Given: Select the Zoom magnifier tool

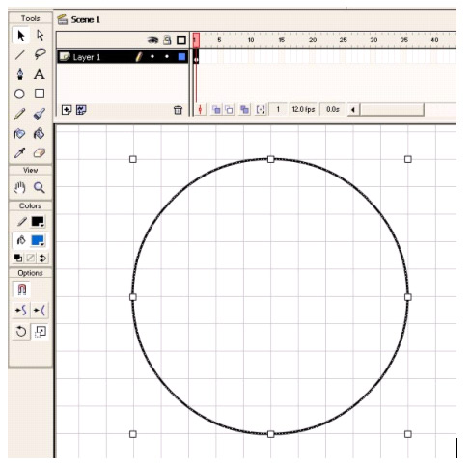Looking at the screenshot, I should tap(40, 187).
